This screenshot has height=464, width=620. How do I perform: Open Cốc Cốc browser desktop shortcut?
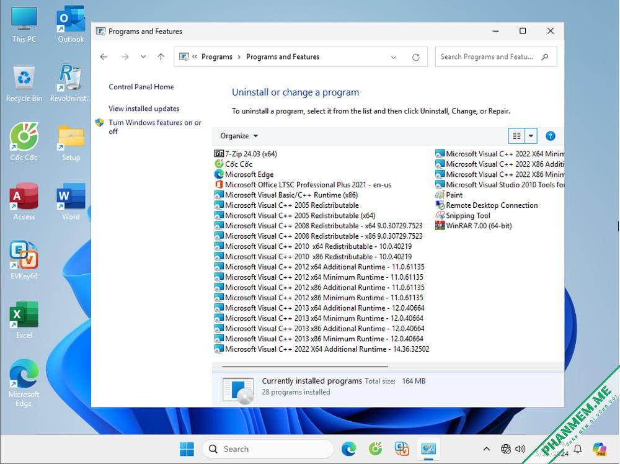[x=24, y=143]
